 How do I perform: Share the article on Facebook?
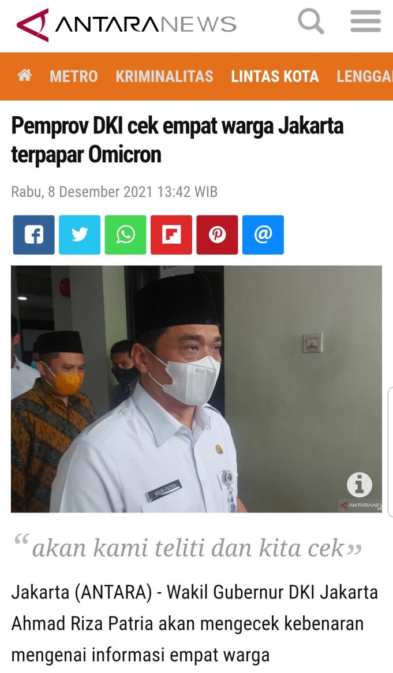(x=34, y=235)
